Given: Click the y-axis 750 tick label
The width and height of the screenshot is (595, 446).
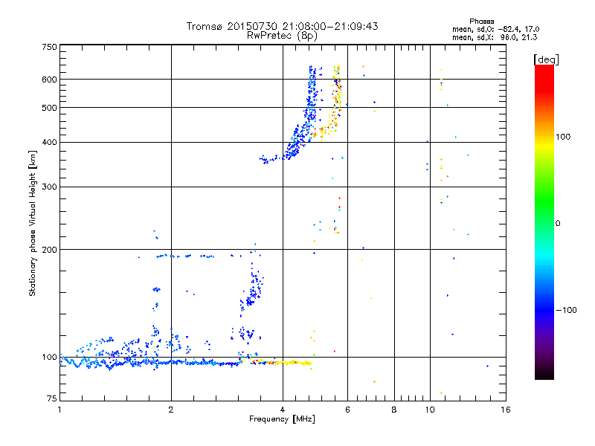Looking at the screenshot, I should 49,47.
